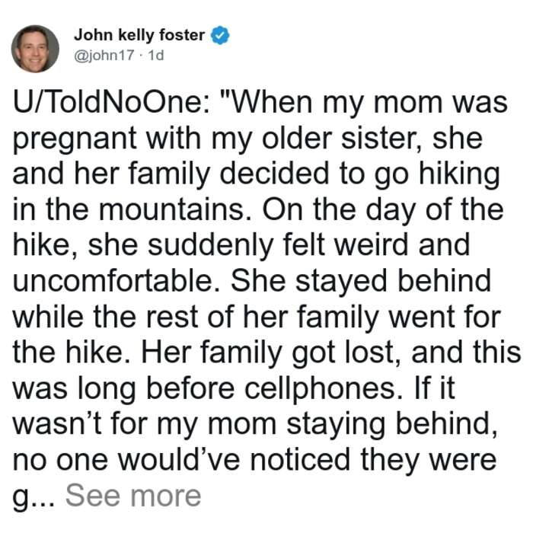This screenshot has height=533, width=533.
Task: Open the John kelly foster display name
Action: tap(139, 35)
